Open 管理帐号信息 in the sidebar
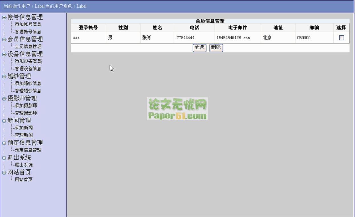 tap(28, 32)
